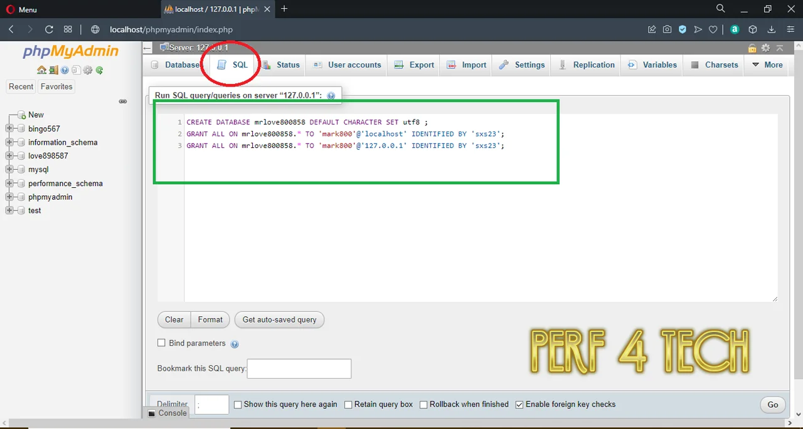
Task: Open Opera speed dial grid icon
Action: click(68, 29)
